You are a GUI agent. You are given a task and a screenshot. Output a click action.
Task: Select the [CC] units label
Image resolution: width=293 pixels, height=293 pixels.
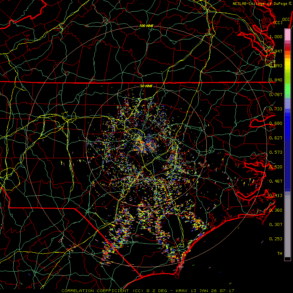[278, 22]
